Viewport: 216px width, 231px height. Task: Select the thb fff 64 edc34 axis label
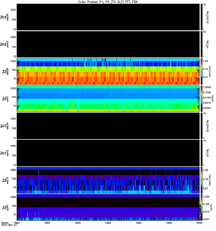[x=4, y=17]
